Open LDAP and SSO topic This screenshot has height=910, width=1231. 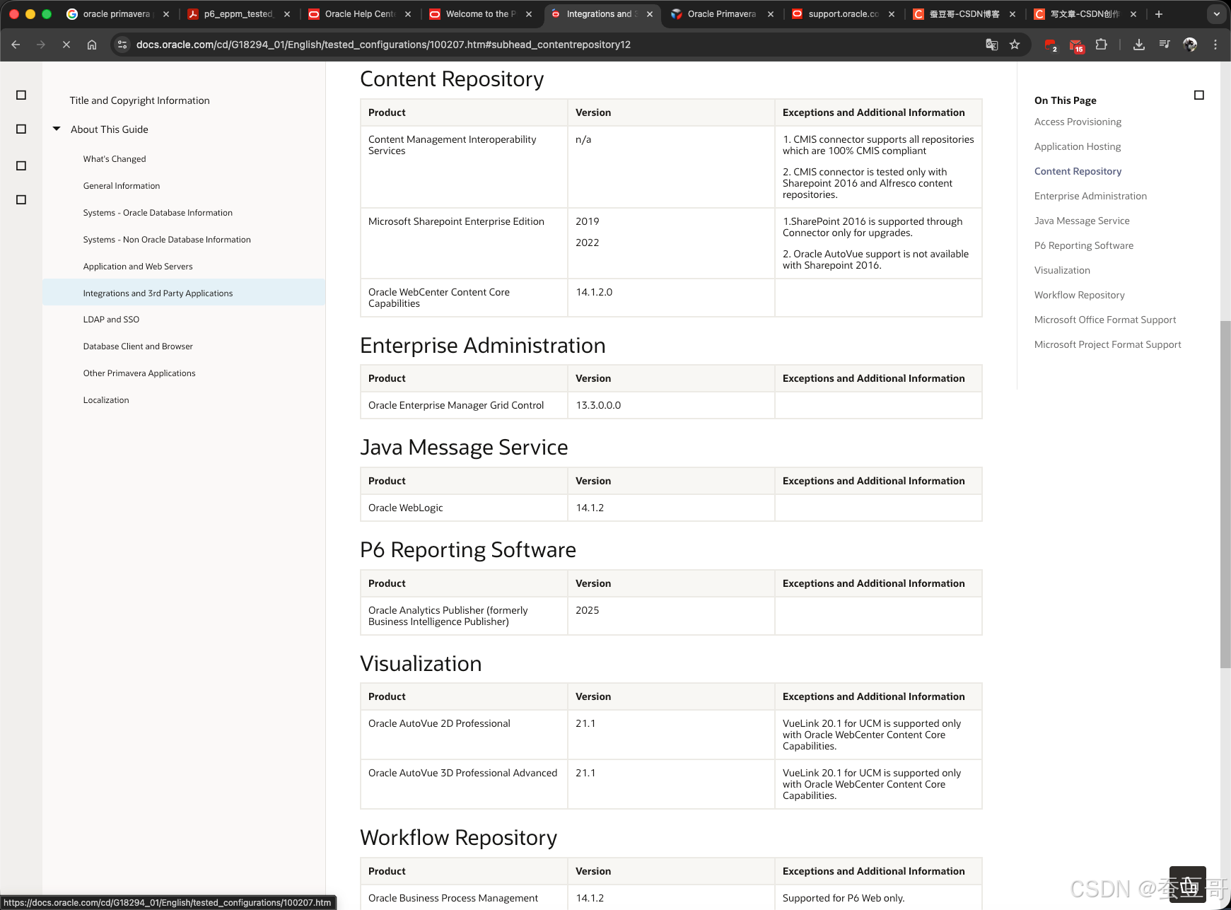point(111,320)
